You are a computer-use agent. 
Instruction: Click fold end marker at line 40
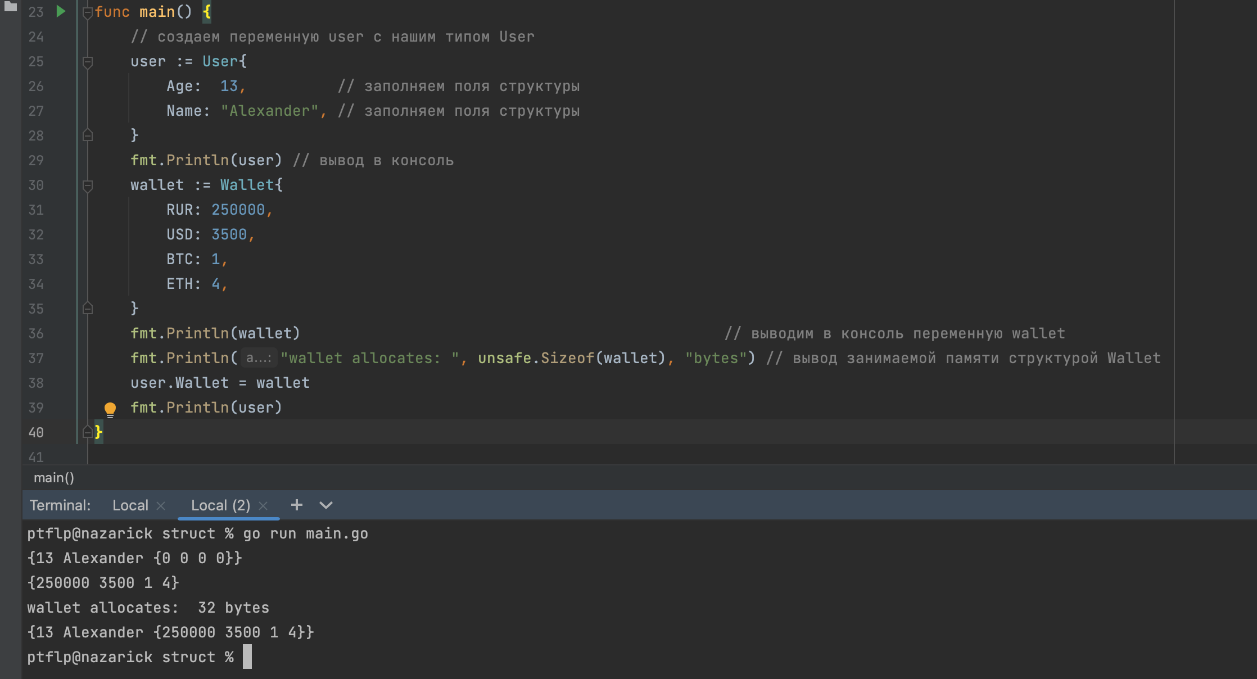click(87, 432)
